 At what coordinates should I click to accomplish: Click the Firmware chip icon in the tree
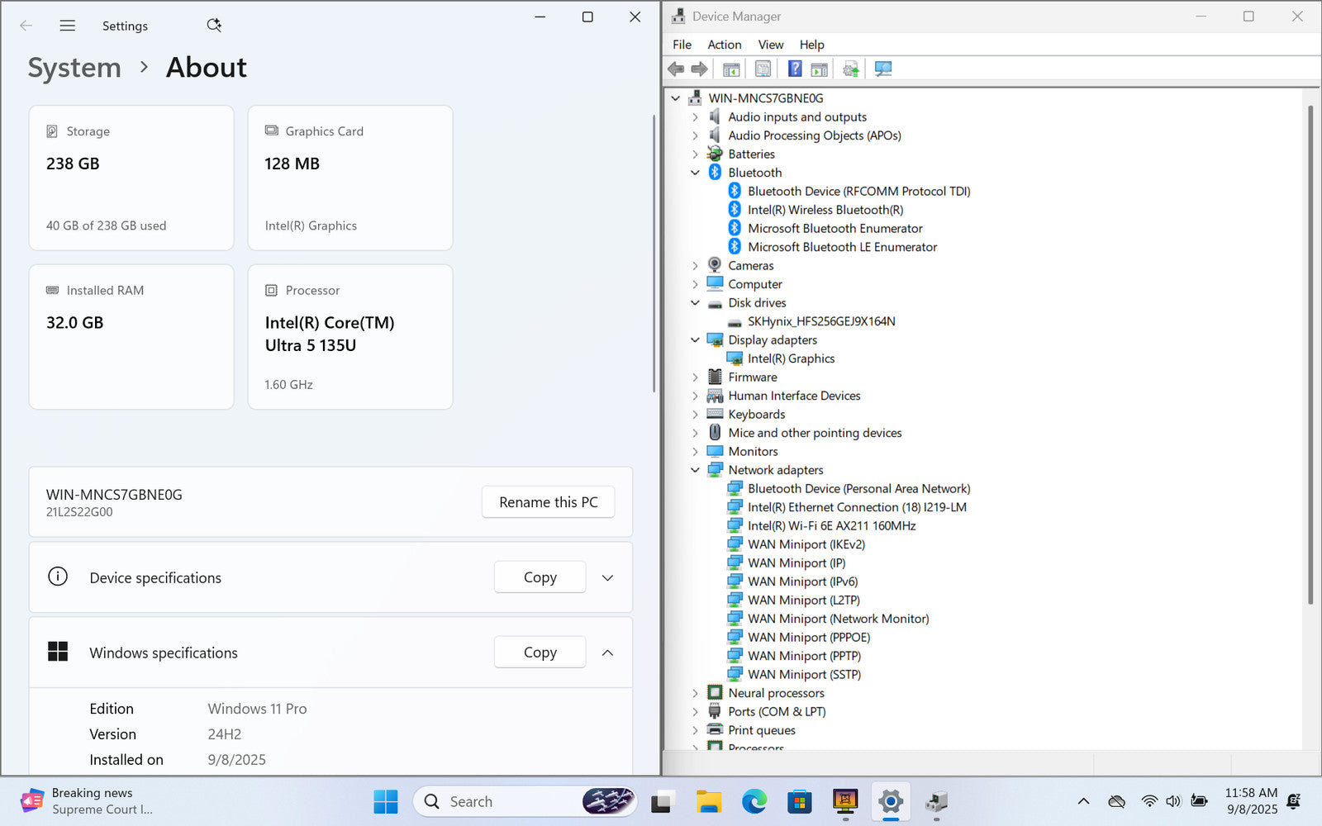[x=715, y=377]
